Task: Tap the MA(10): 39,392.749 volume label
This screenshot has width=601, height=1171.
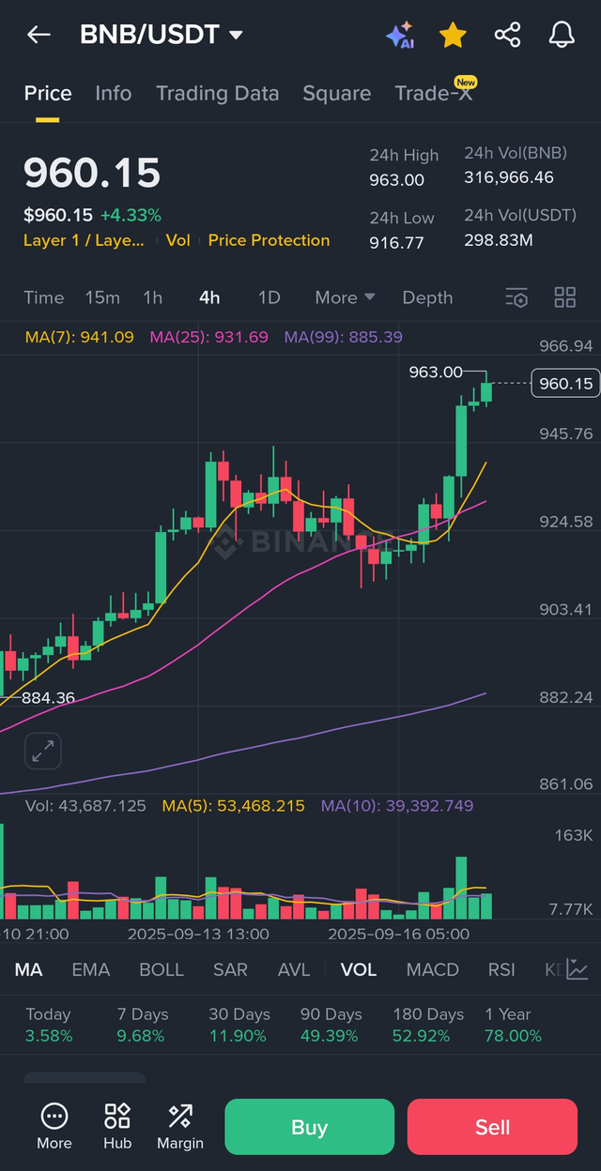Action: 397,805
